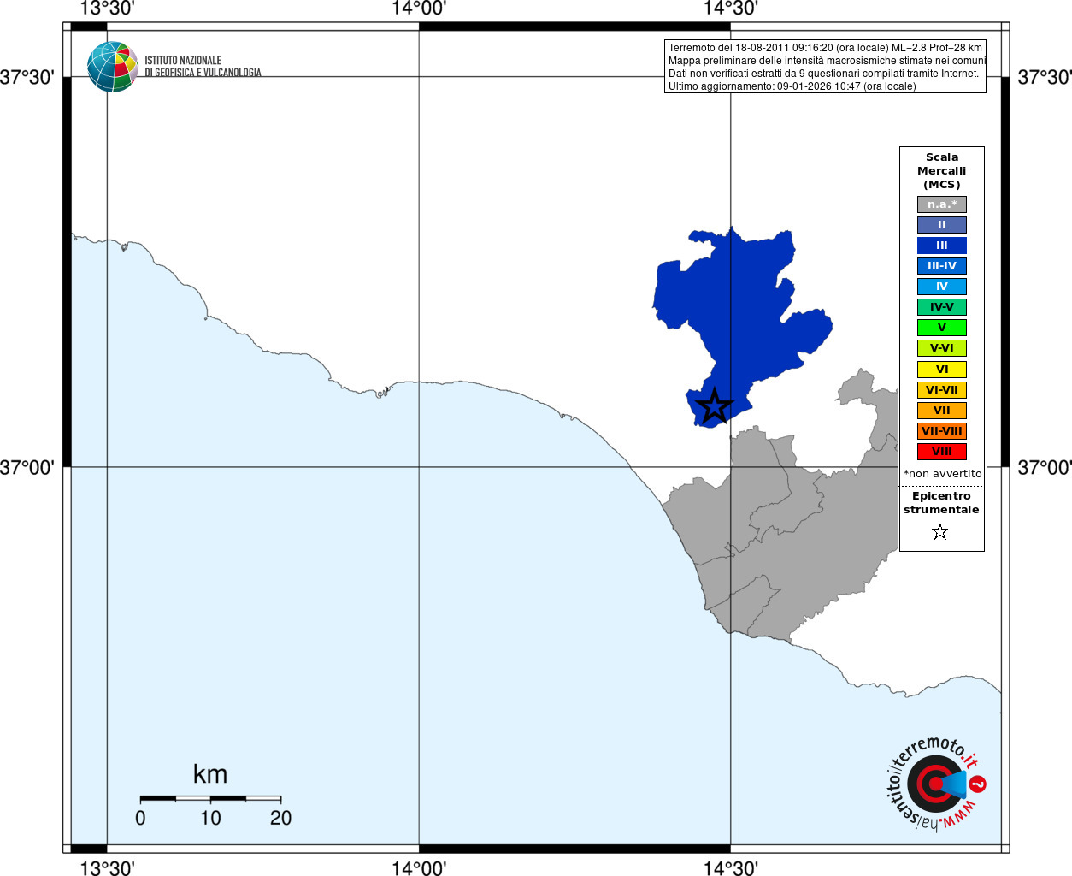This screenshot has height=876, width=1072.
Task: Click the '0' scale bar label
Action: pos(140,818)
